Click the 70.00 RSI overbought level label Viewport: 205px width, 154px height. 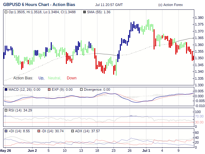click(x=199, y=116)
